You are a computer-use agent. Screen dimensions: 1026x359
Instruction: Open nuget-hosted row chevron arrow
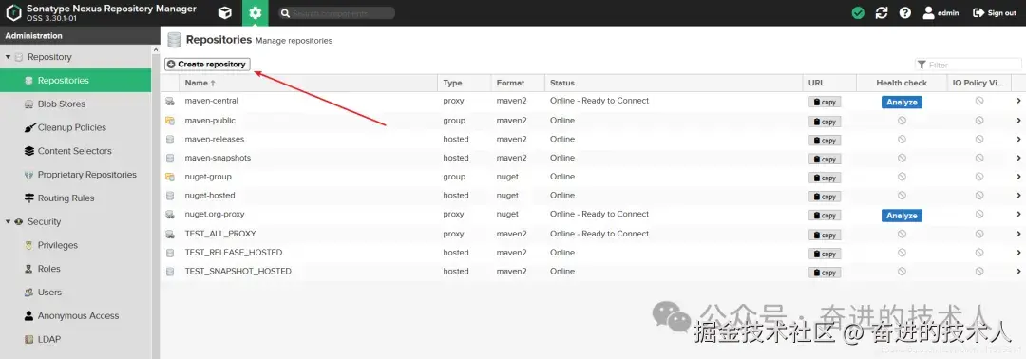pyautogui.click(x=1018, y=196)
